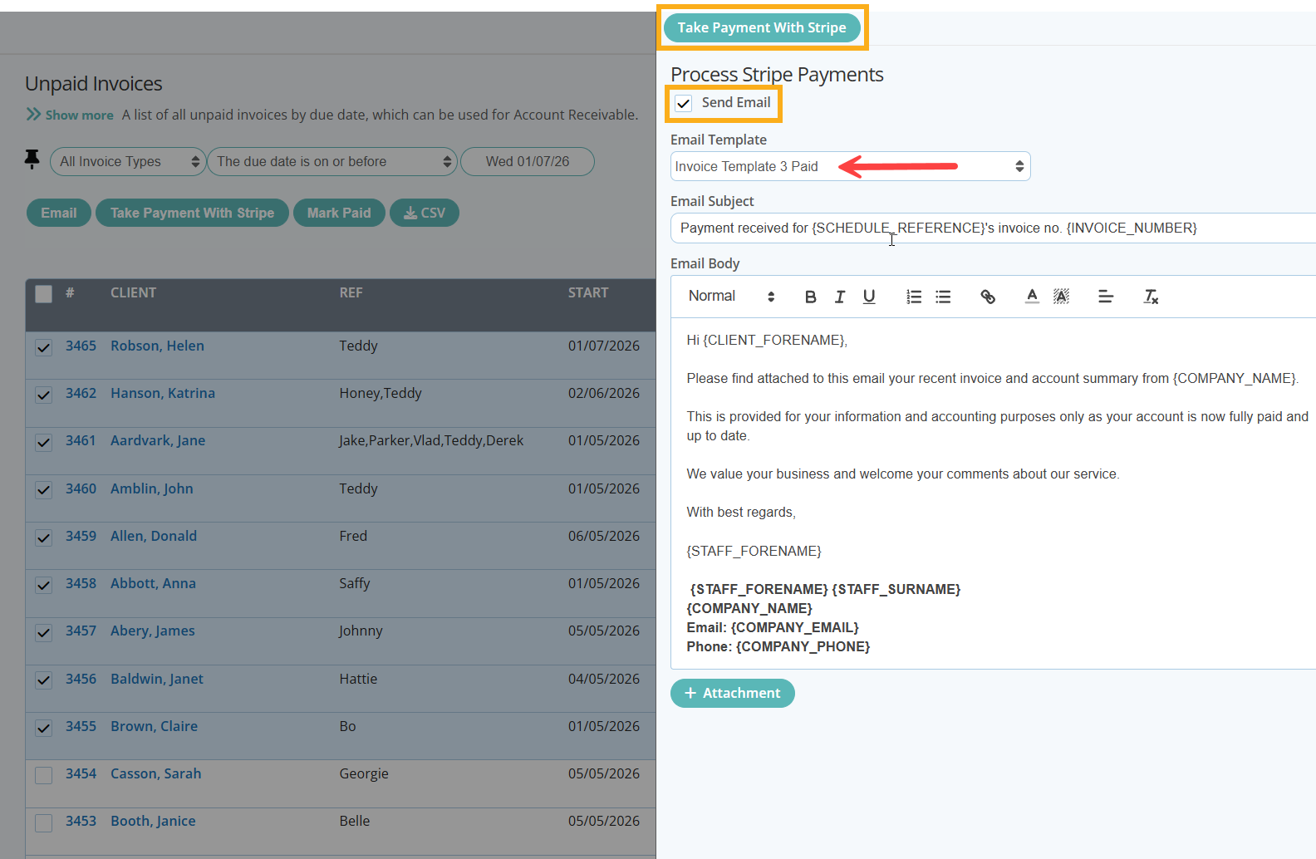Screen dimensions: 1316x859
Task: Tick the checkbox for invoice 3454
Action: (x=44, y=775)
